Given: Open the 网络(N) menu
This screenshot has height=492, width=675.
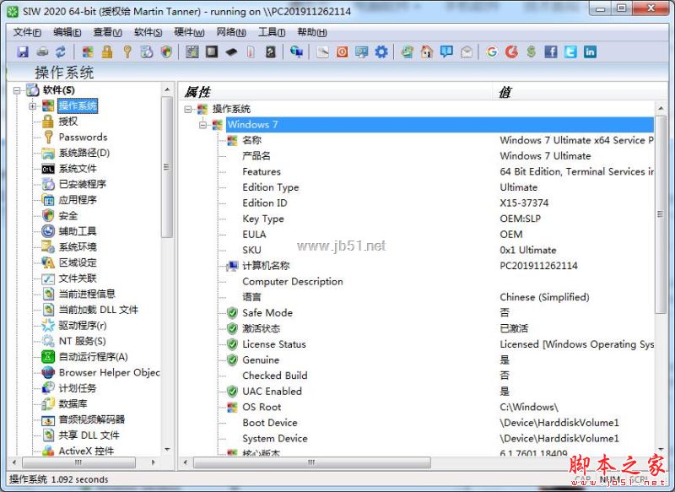Looking at the screenshot, I should [230, 32].
